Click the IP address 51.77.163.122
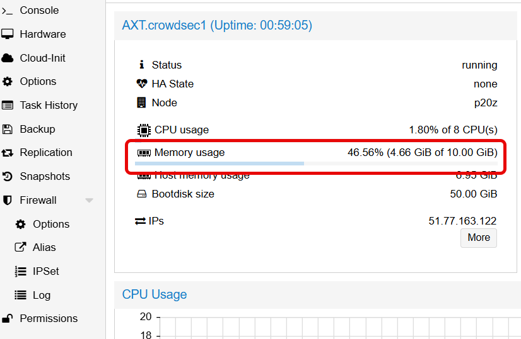The image size is (521, 339). coord(462,221)
